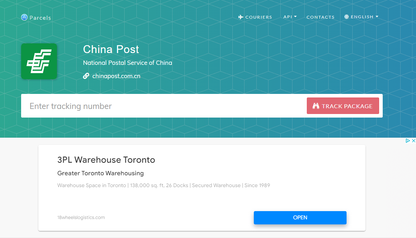Click the Greater Toronto Warehousing ad subtitle

(100, 173)
